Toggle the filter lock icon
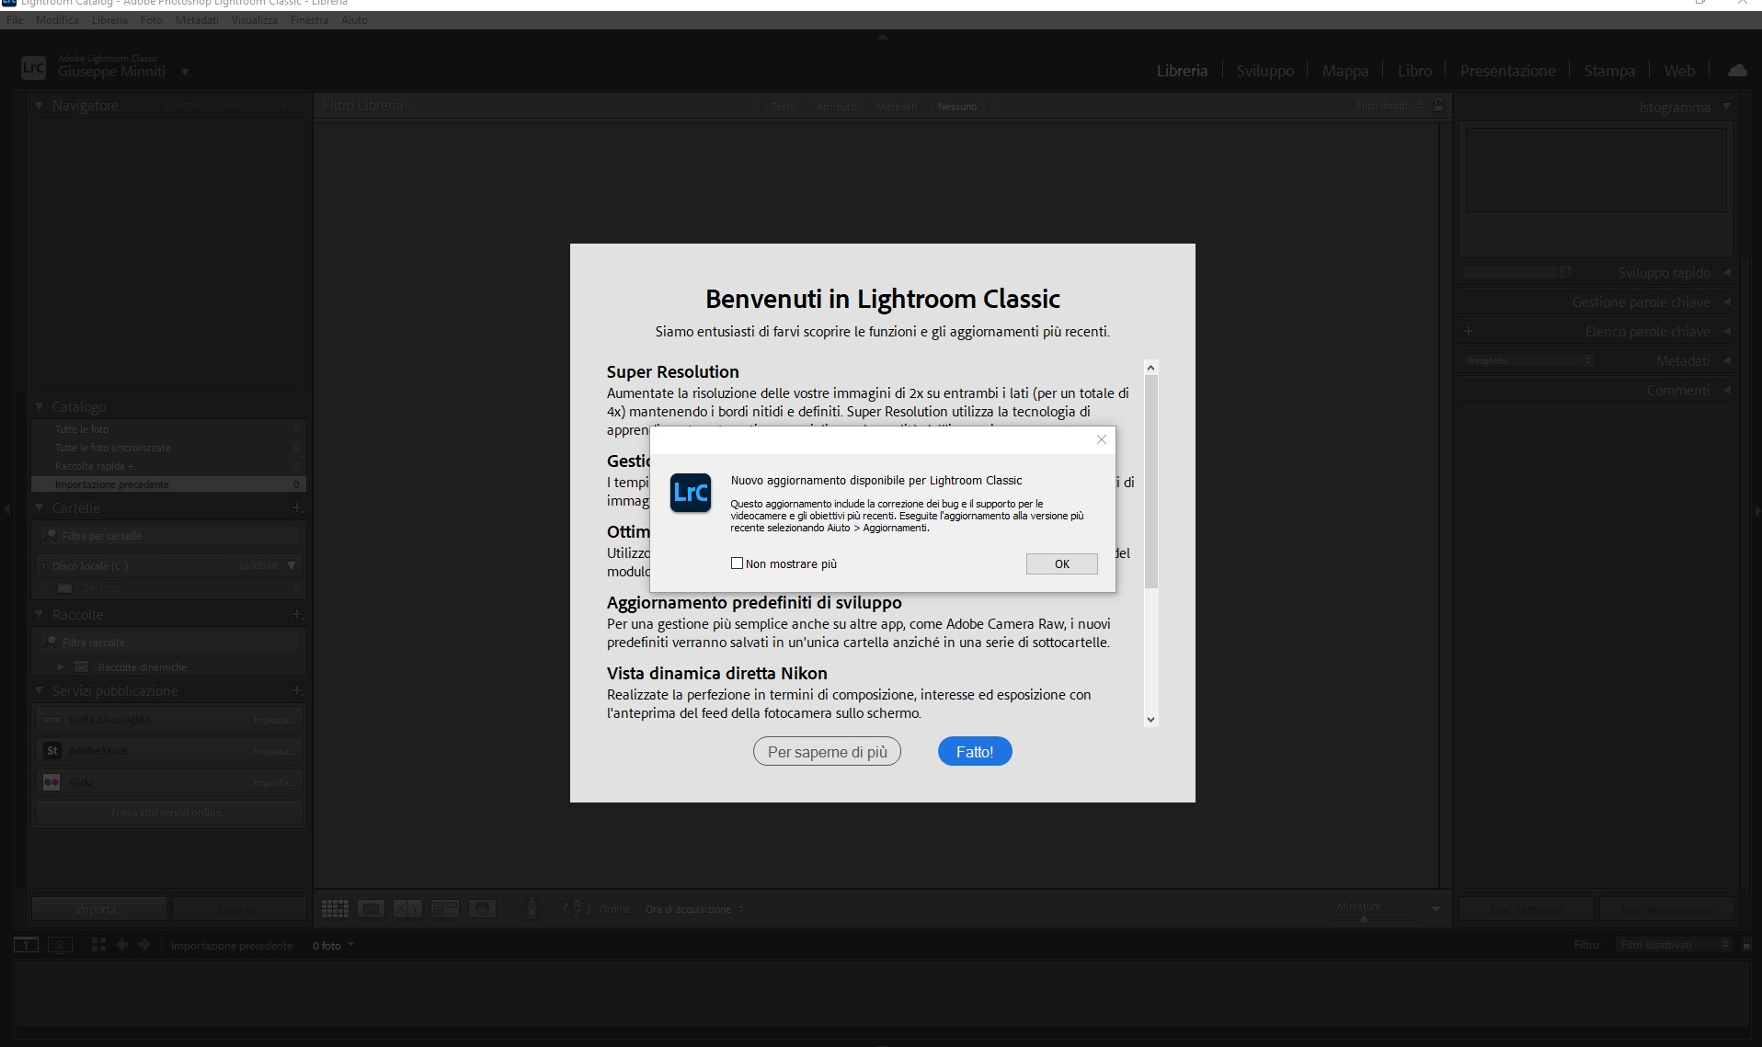 tap(1439, 106)
